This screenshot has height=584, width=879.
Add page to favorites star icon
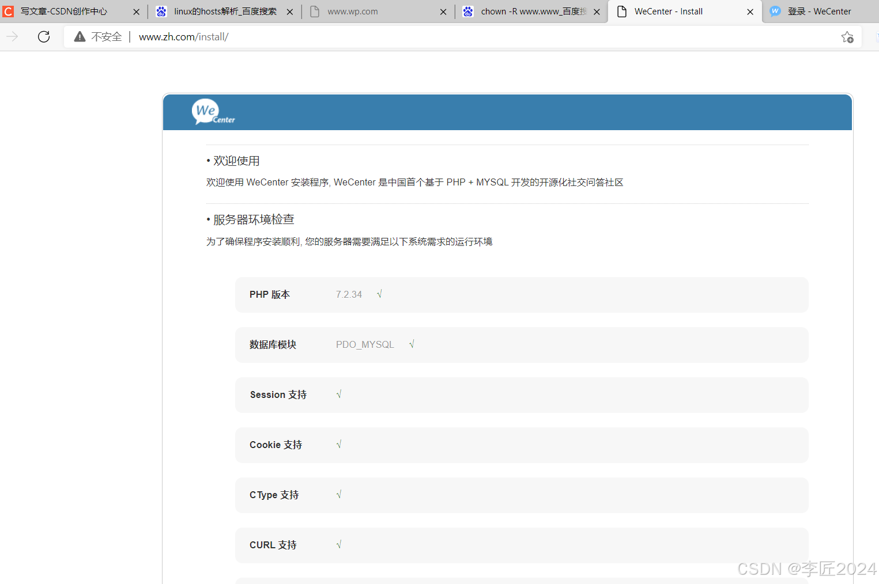[847, 37]
